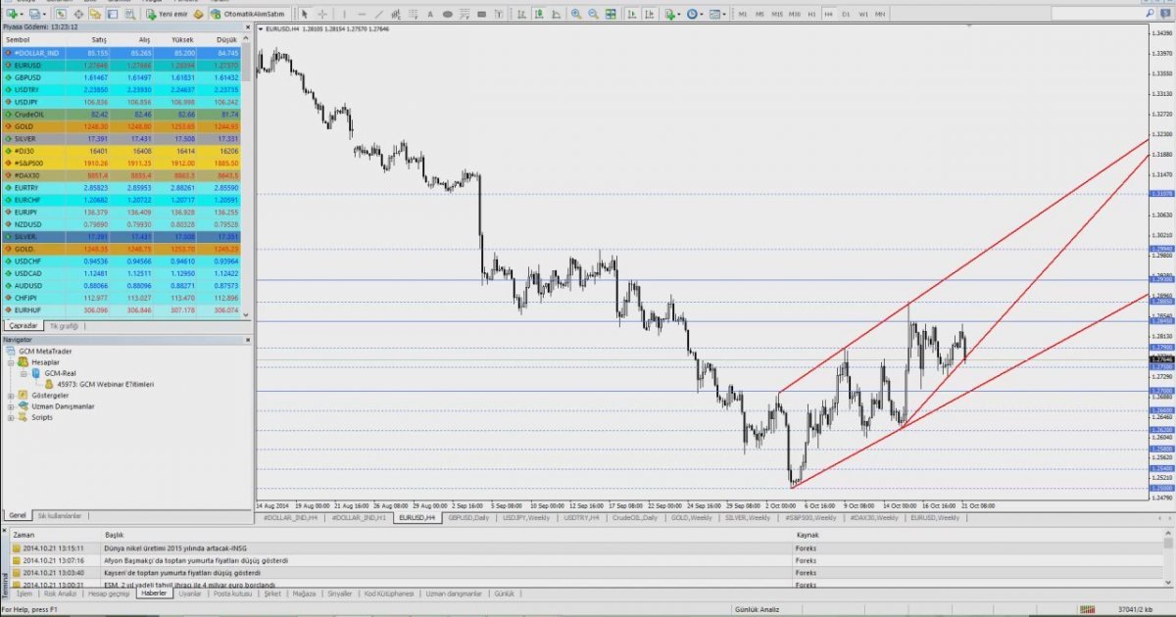Open the Periods clock dropdown
The width and height of the screenshot is (1176, 617).
coord(695,15)
